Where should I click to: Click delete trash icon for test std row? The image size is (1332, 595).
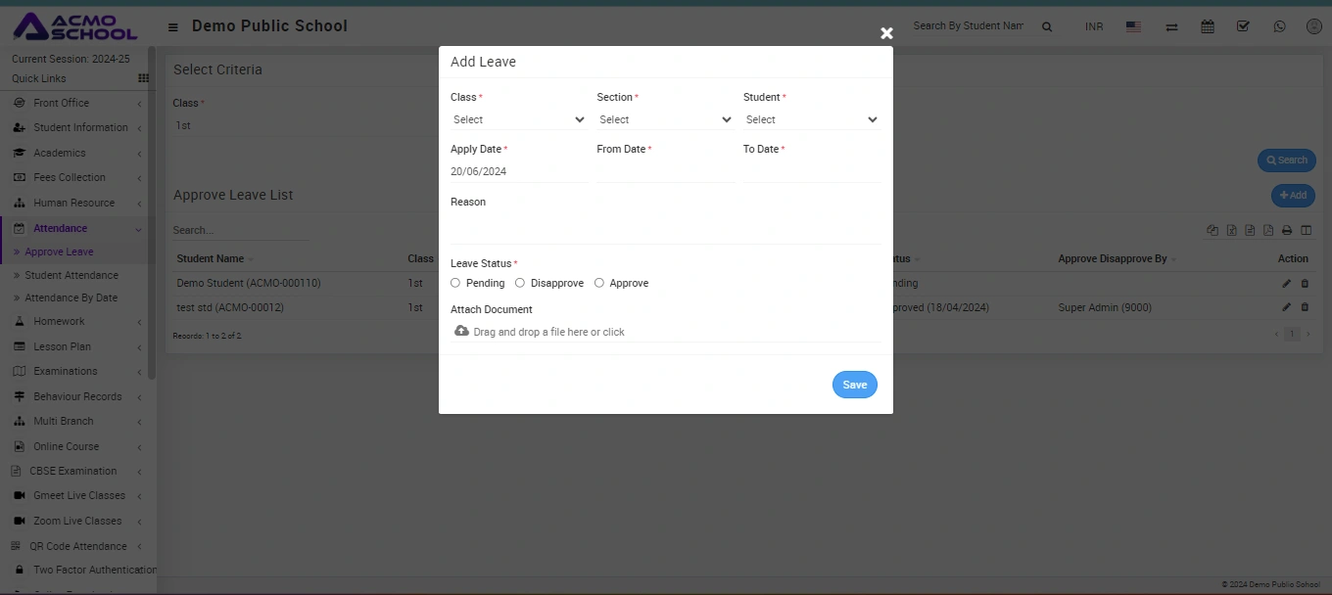click(1304, 307)
